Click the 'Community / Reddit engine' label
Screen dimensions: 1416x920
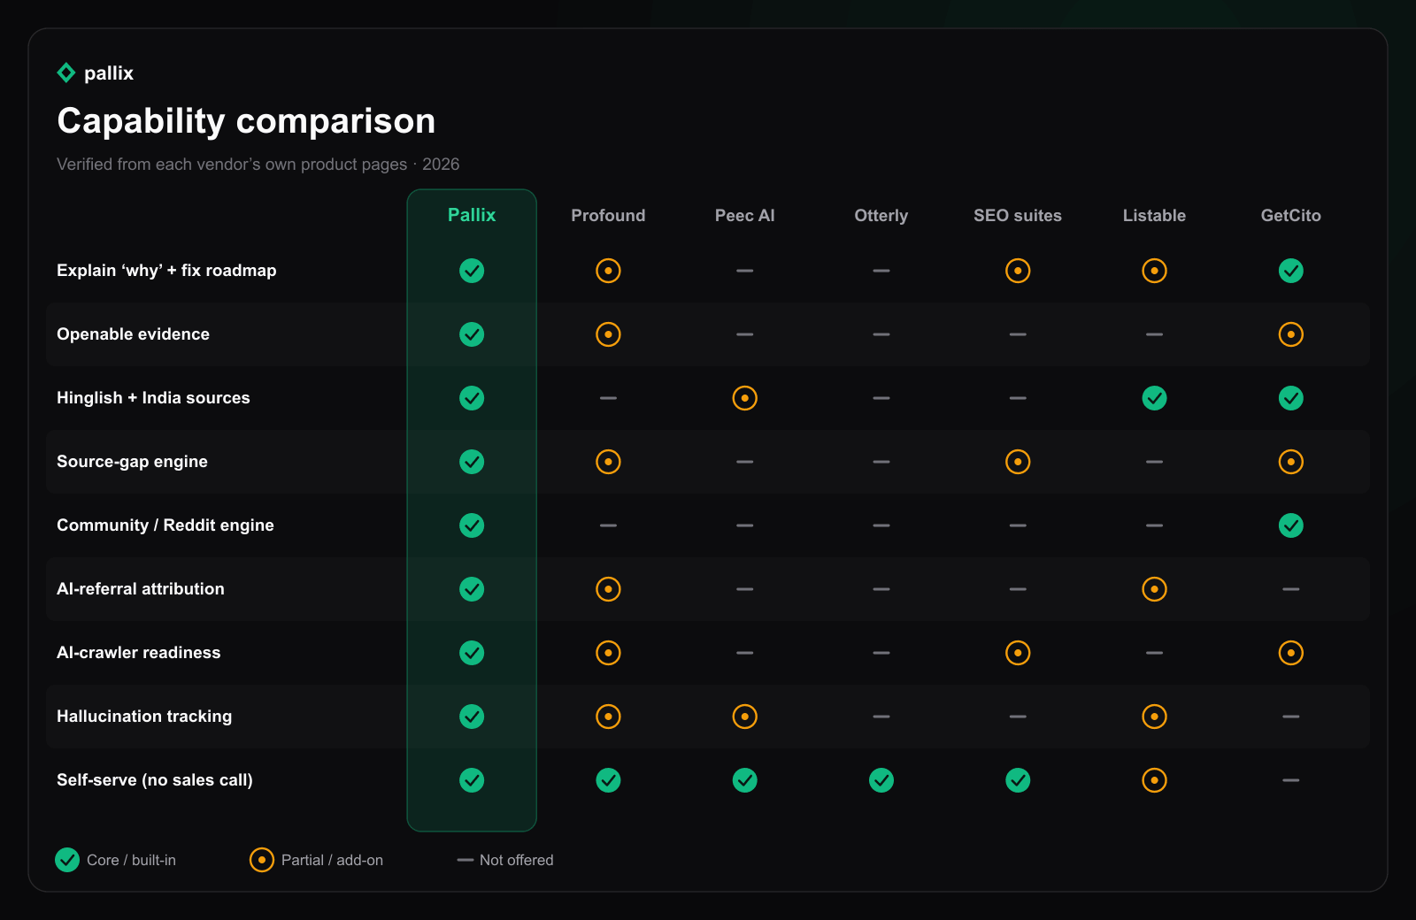tap(165, 525)
